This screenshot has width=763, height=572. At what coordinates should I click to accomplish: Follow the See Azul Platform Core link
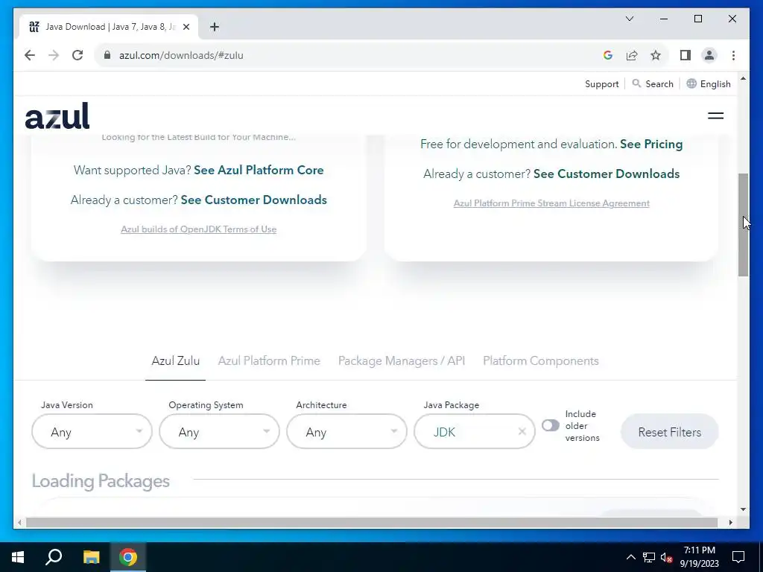(x=259, y=171)
